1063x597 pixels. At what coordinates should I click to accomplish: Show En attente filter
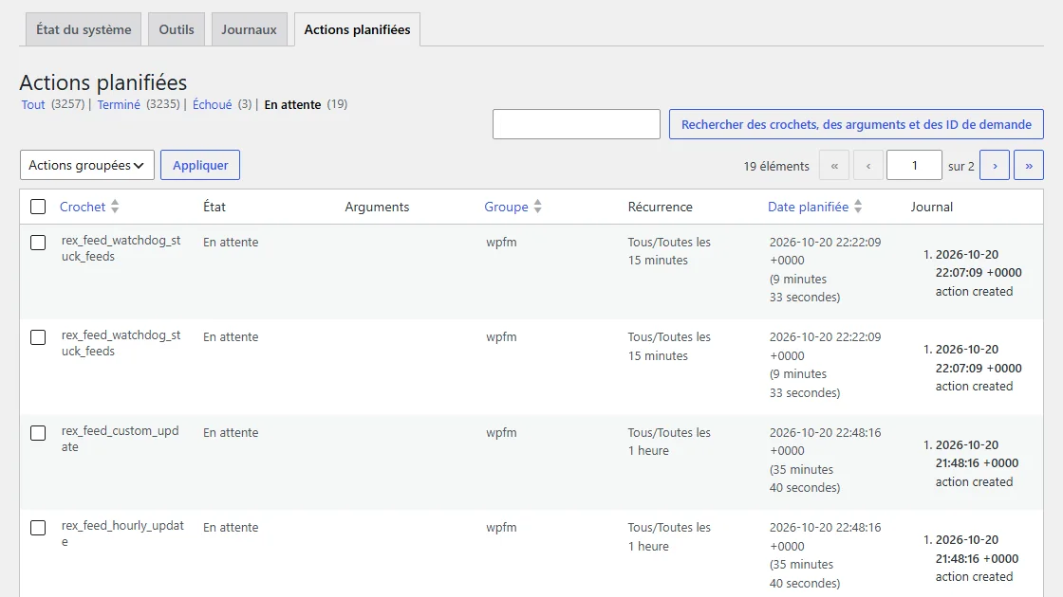[x=292, y=104]
